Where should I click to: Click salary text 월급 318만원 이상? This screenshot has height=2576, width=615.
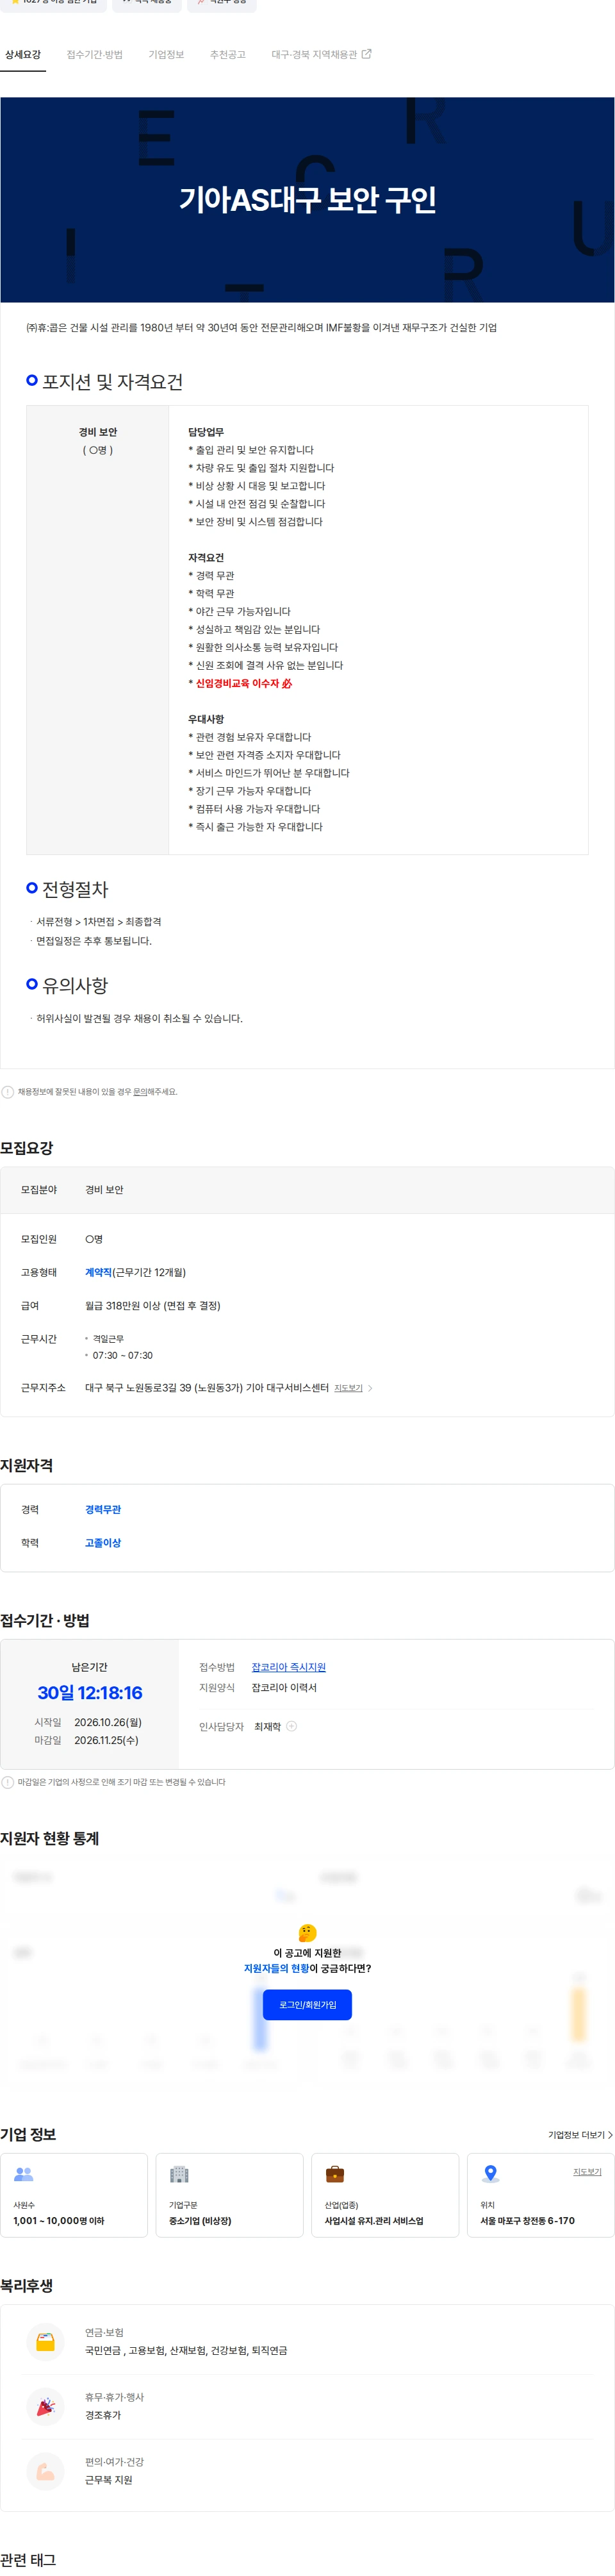[153, 1305]
